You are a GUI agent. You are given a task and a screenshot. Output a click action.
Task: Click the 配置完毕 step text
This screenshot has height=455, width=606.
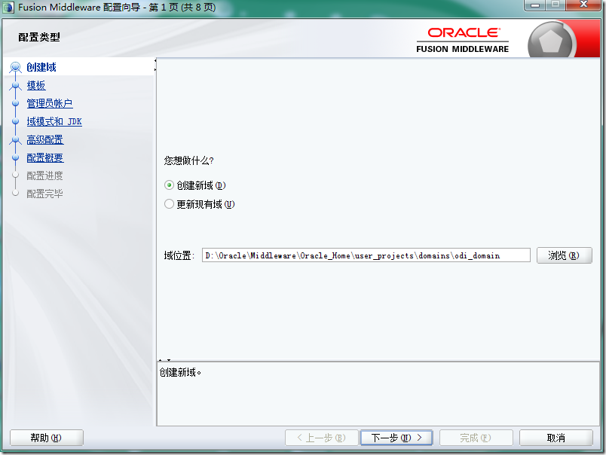tap(44, 194)
